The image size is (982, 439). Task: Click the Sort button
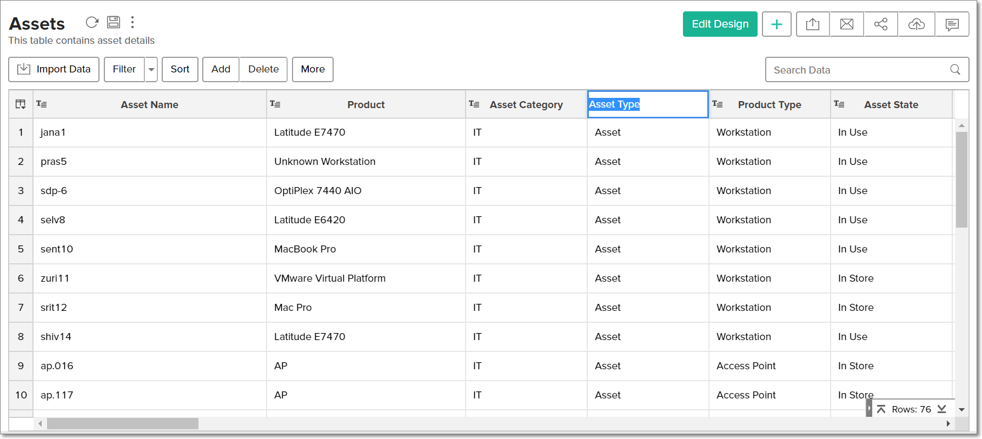[x=180, y=69]
